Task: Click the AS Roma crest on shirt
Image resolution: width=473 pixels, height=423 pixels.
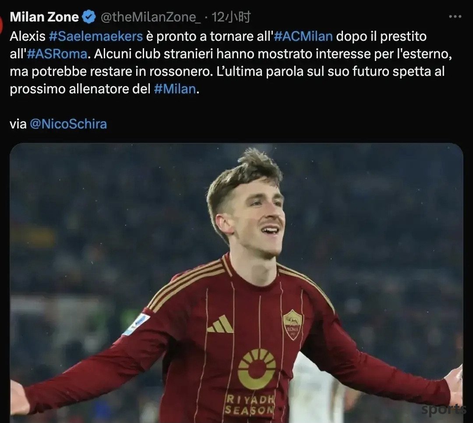Action: pos(292,324)
